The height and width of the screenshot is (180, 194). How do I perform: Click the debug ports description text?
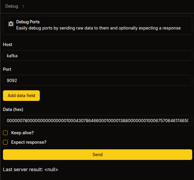[98, 28]
